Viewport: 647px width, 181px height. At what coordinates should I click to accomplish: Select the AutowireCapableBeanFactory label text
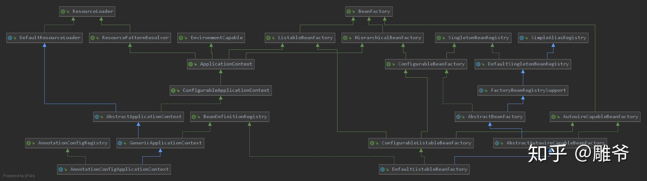point(600,117)
